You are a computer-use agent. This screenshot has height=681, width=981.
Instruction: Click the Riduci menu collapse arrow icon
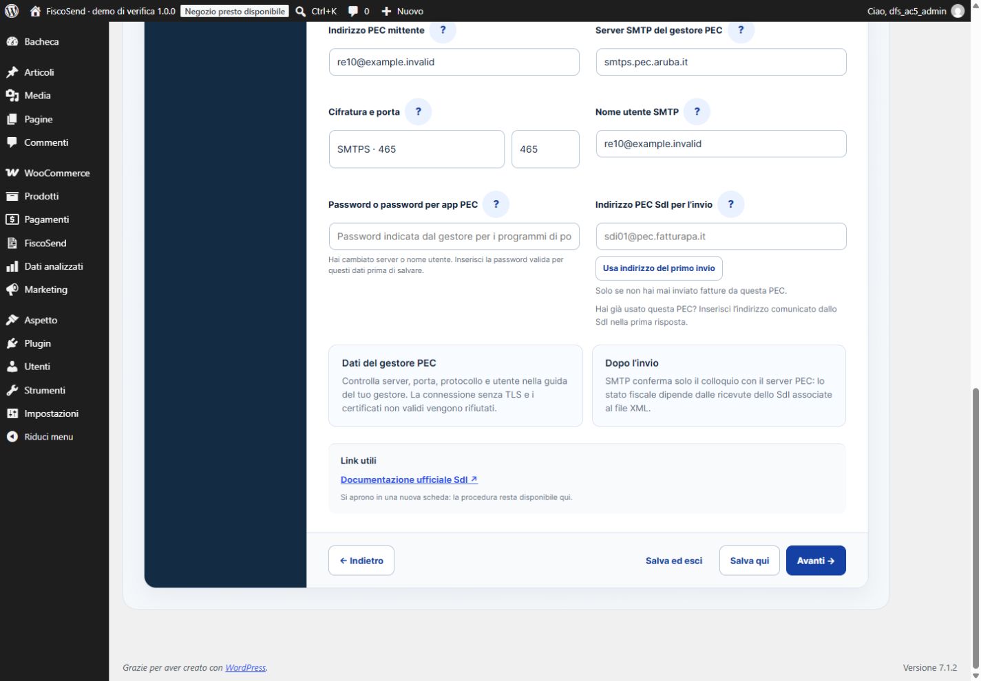click(x=12, y=437)
